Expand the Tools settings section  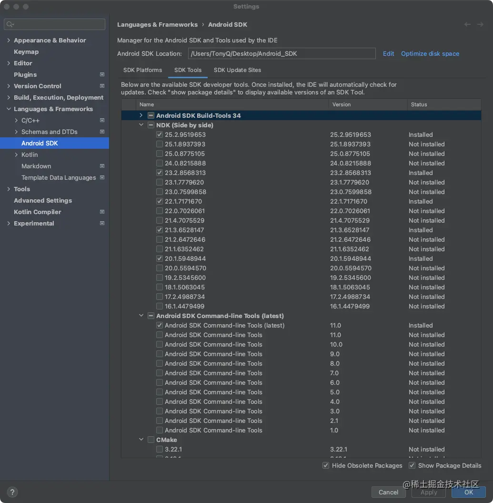point(9,189)
